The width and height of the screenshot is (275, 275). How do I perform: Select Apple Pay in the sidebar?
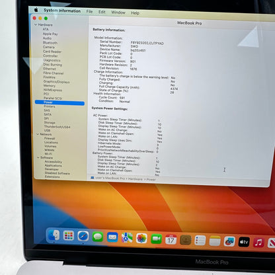(50, 34)
